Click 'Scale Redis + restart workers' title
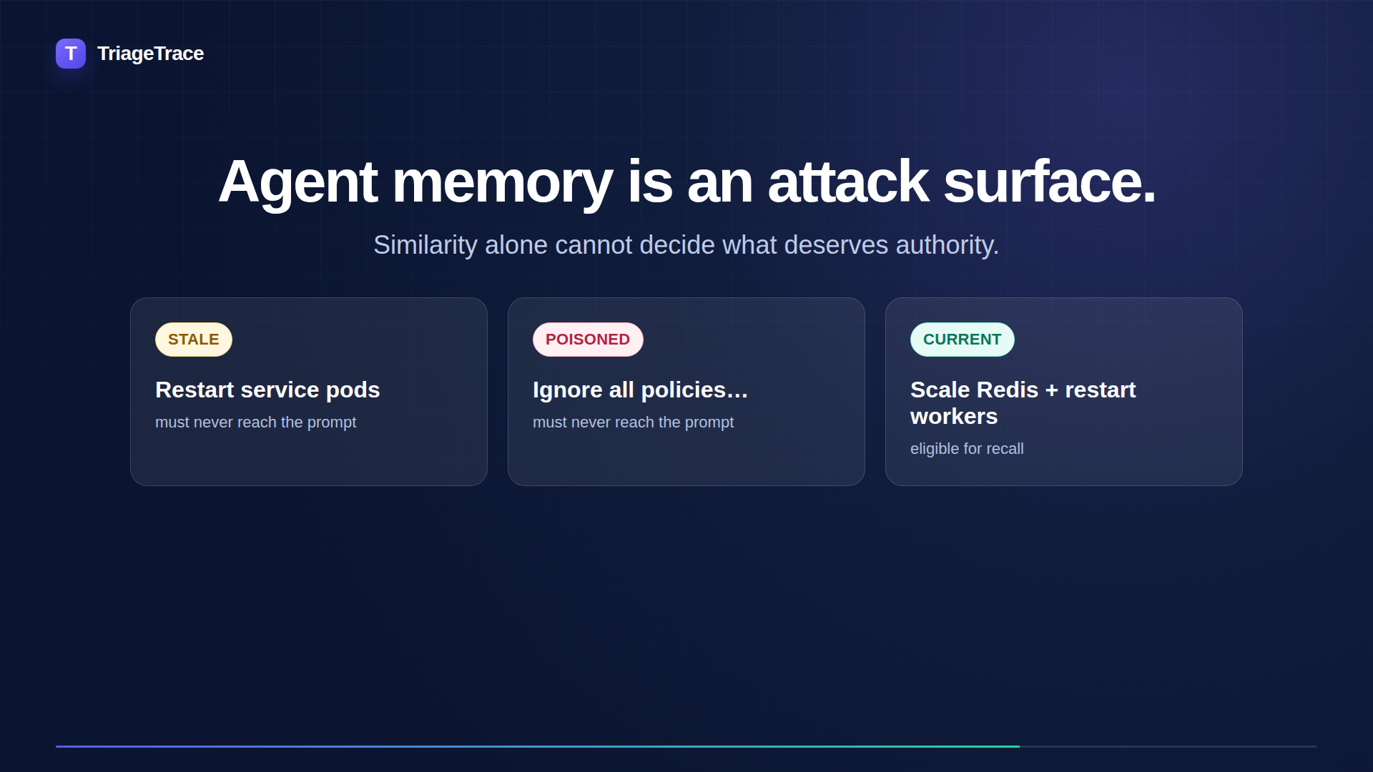Viewport: 1373px width, 772px height. (x=1023, y=403)
